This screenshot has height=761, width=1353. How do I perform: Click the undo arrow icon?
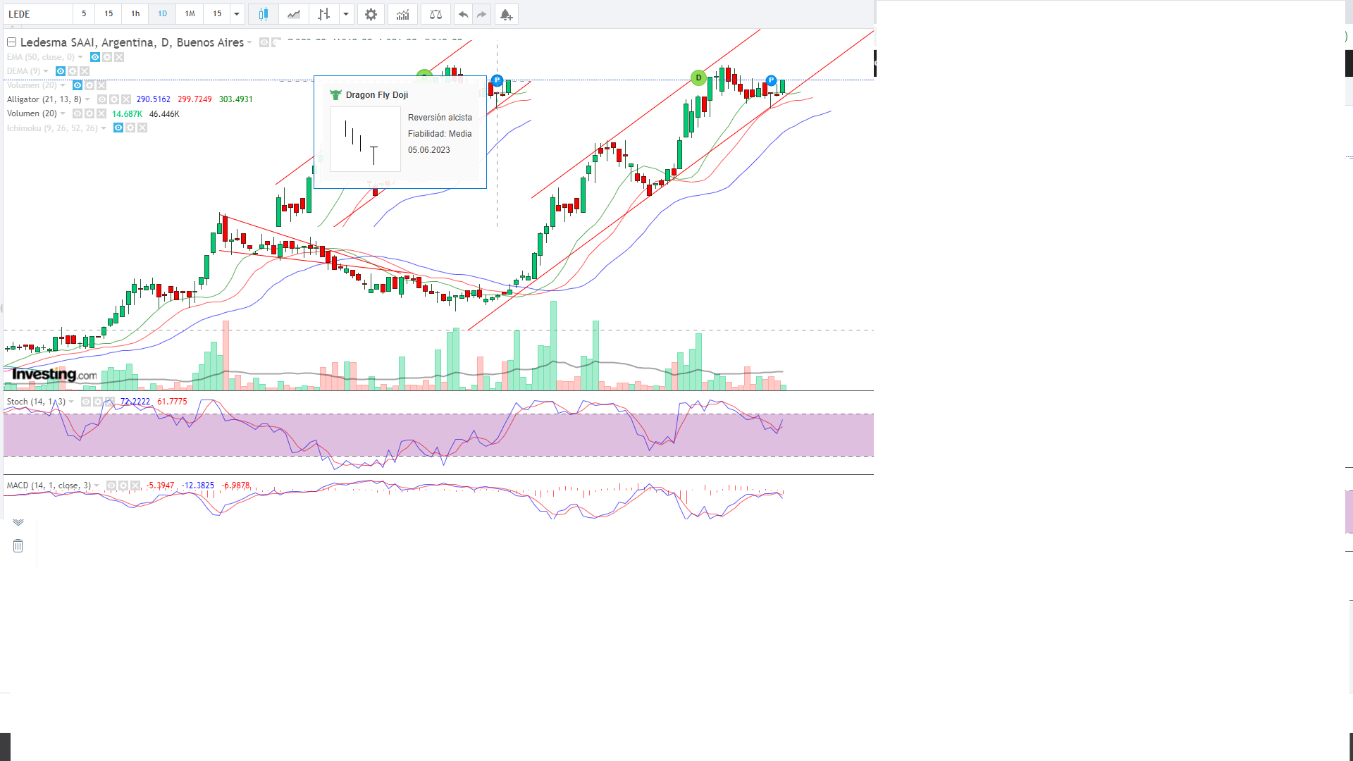(463, 14)
